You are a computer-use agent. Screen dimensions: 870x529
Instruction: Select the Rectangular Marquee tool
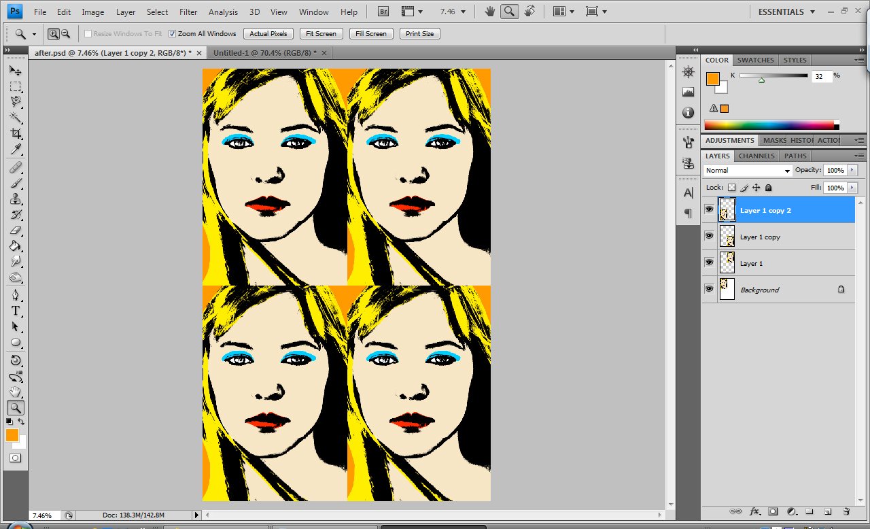(15, 86)
